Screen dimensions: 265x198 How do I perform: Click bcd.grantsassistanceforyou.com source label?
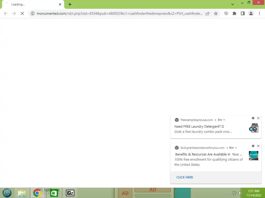(202, 148)
